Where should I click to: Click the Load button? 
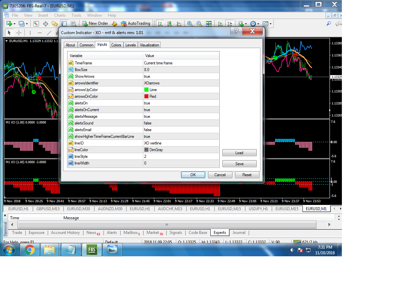click(239, 153)
